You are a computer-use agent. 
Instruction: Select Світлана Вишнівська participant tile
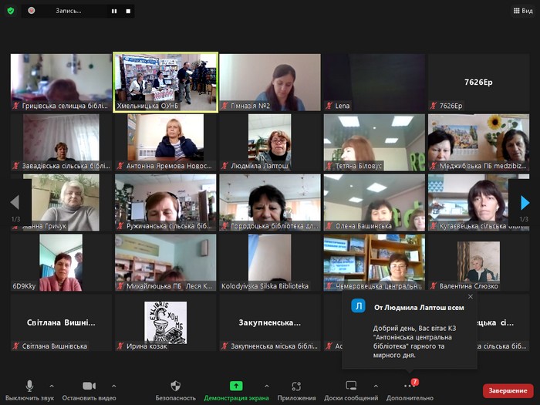point(61,322)
